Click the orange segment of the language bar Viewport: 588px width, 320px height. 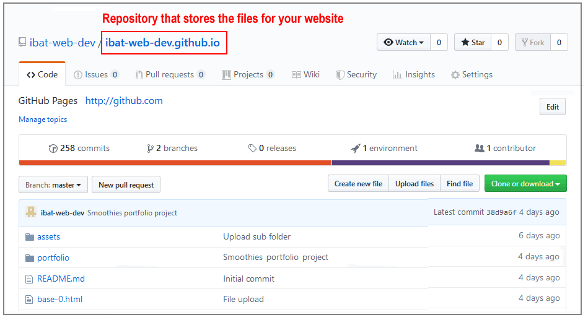[175, 163]
